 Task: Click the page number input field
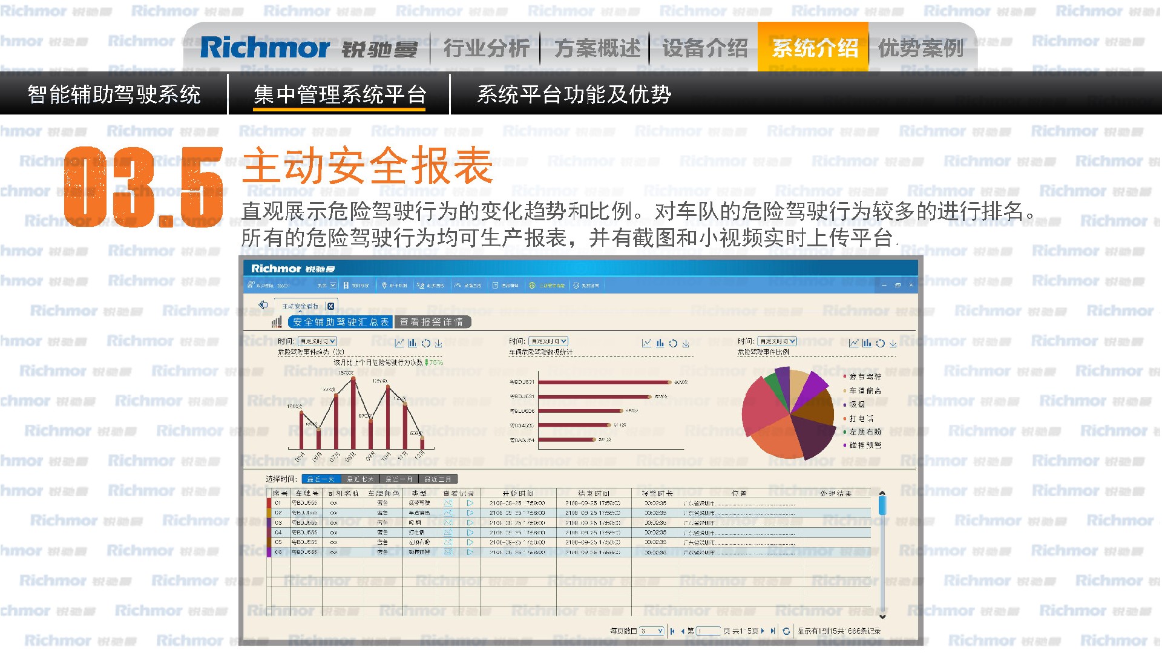(708, 631)
